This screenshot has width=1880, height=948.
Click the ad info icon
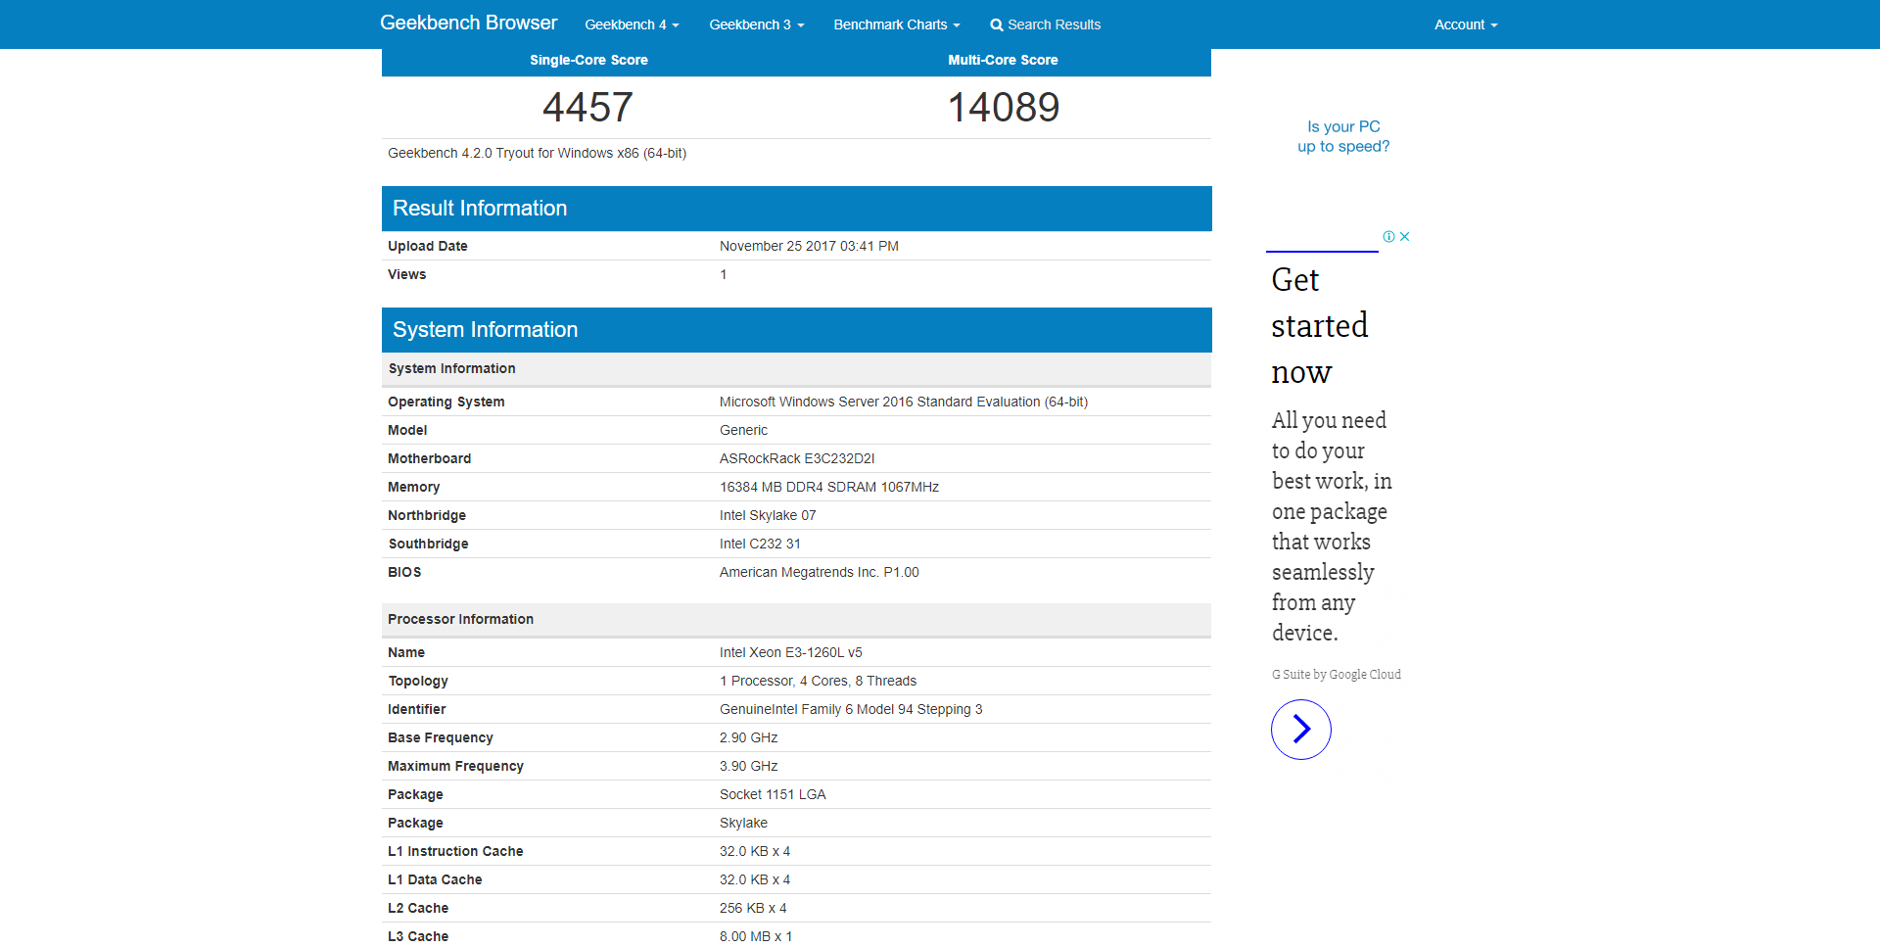click(1388, 236)
